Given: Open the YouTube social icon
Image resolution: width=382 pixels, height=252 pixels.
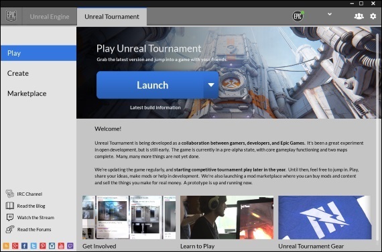Looking at the screenshot, I should coord(61,246).
